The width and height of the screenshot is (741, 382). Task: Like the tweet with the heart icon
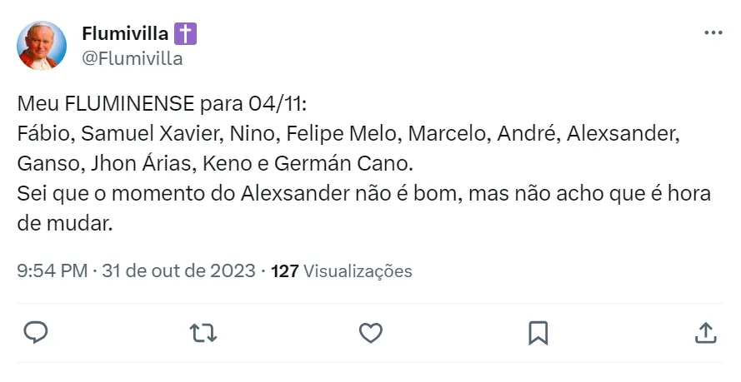[370, 333]
